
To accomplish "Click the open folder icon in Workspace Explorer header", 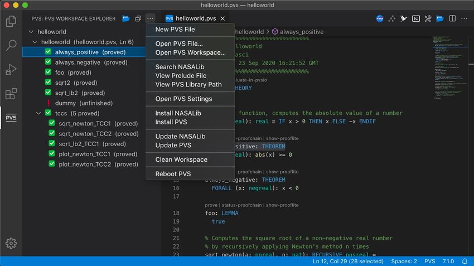I will coord(126,19).
